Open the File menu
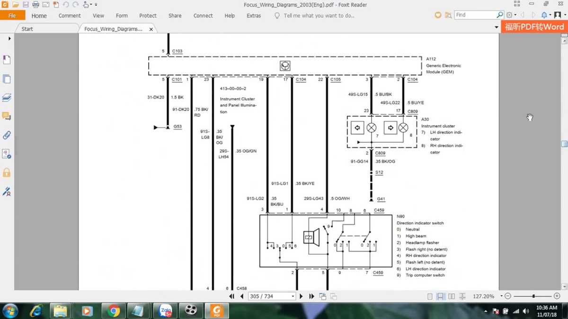This screenshot has width=568, height=319. [12, 16]
